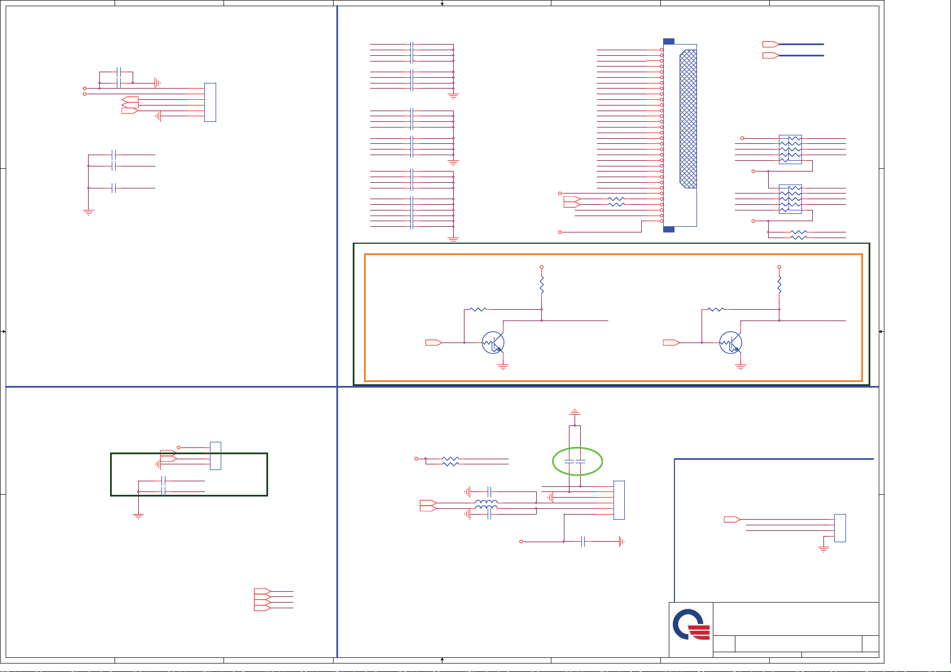Click the top border center arrow marker

442,3
